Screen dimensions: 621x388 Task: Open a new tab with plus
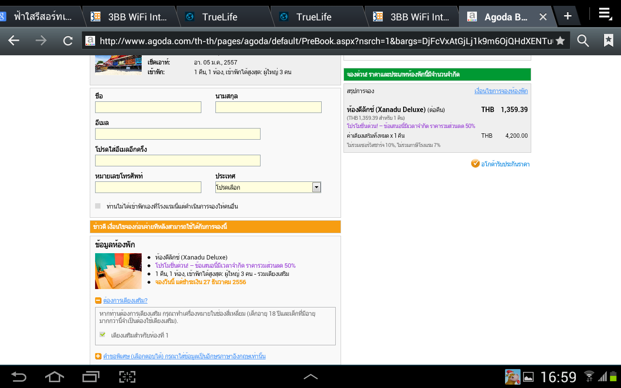(x=568, y=16)
